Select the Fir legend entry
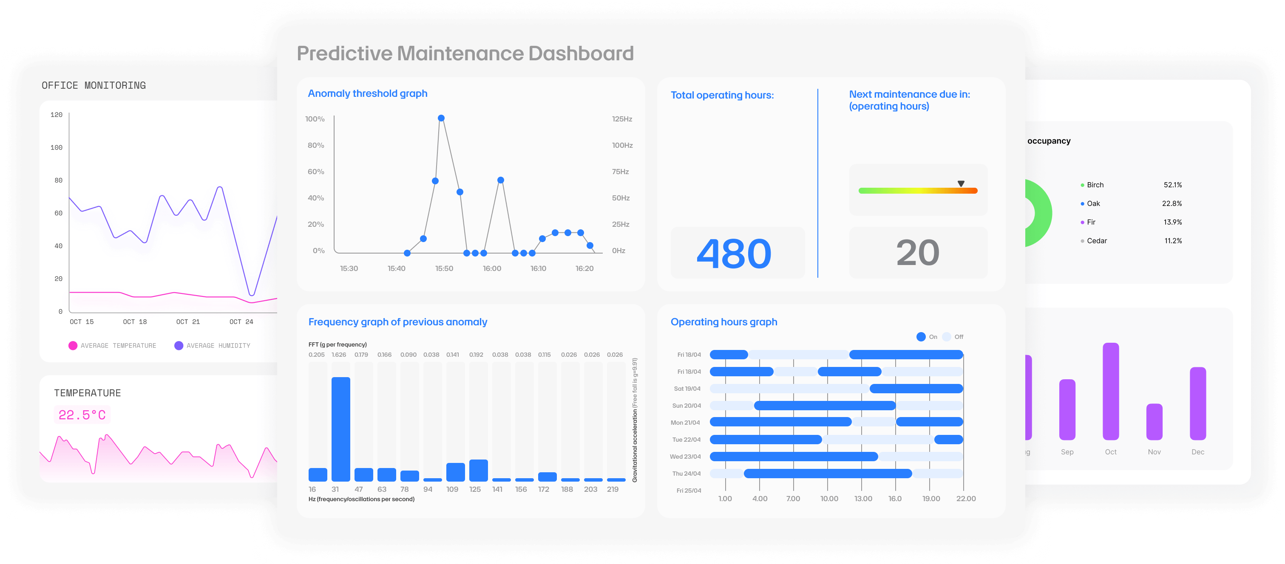Image resolution: width=1285 pixels, height=564 pixels. click(x=1091, y=222)
